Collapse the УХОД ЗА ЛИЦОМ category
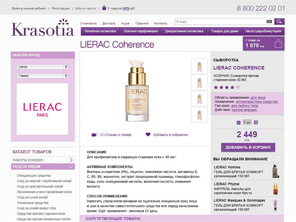 (43, 166)
